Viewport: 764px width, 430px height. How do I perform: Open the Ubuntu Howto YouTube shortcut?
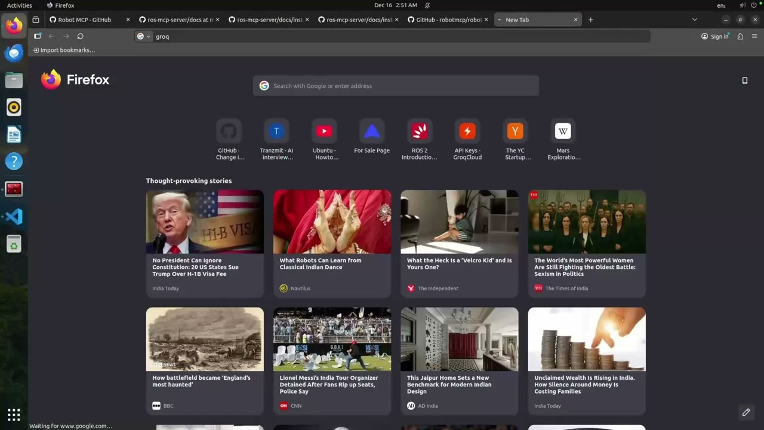pyautogui.click(x=324, y=139)
